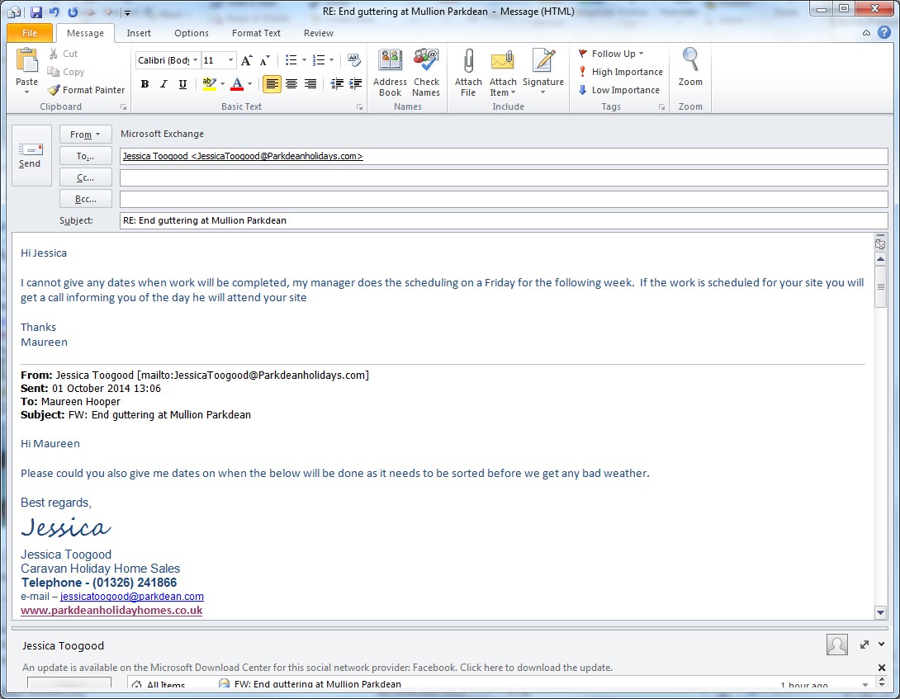
Task: Open the From account dropdown
Action: click(x=86, y=135)
